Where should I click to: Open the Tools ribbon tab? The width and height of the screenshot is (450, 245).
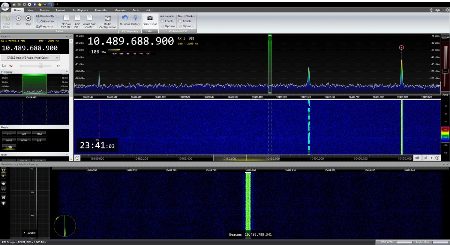pyautogui.click(x=136, y=10)
